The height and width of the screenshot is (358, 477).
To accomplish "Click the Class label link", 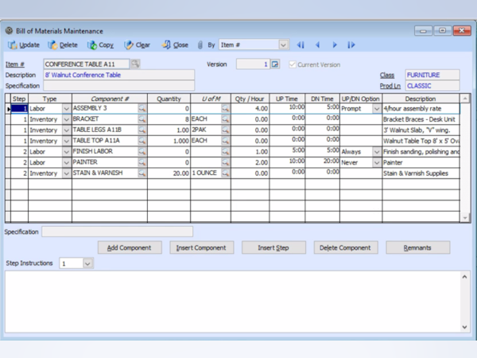I will [x=386, y=75].
